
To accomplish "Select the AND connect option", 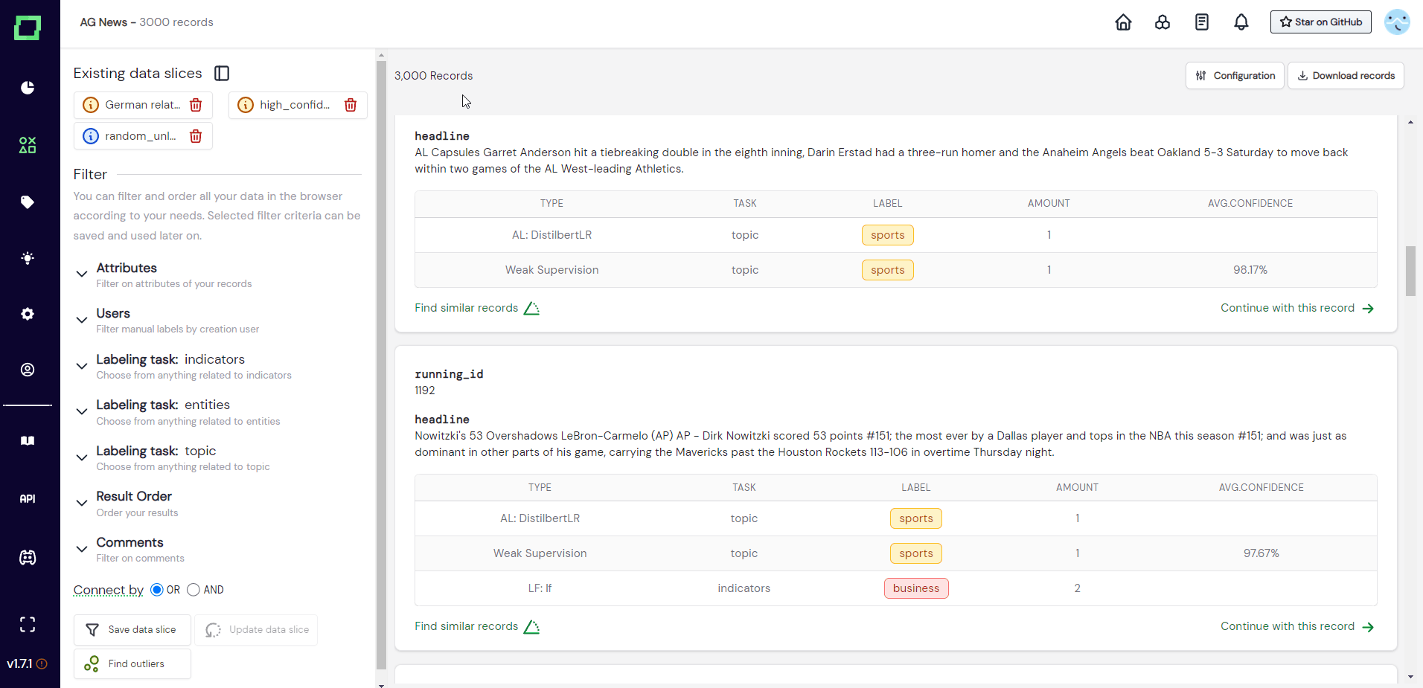I will click(194, 590).
